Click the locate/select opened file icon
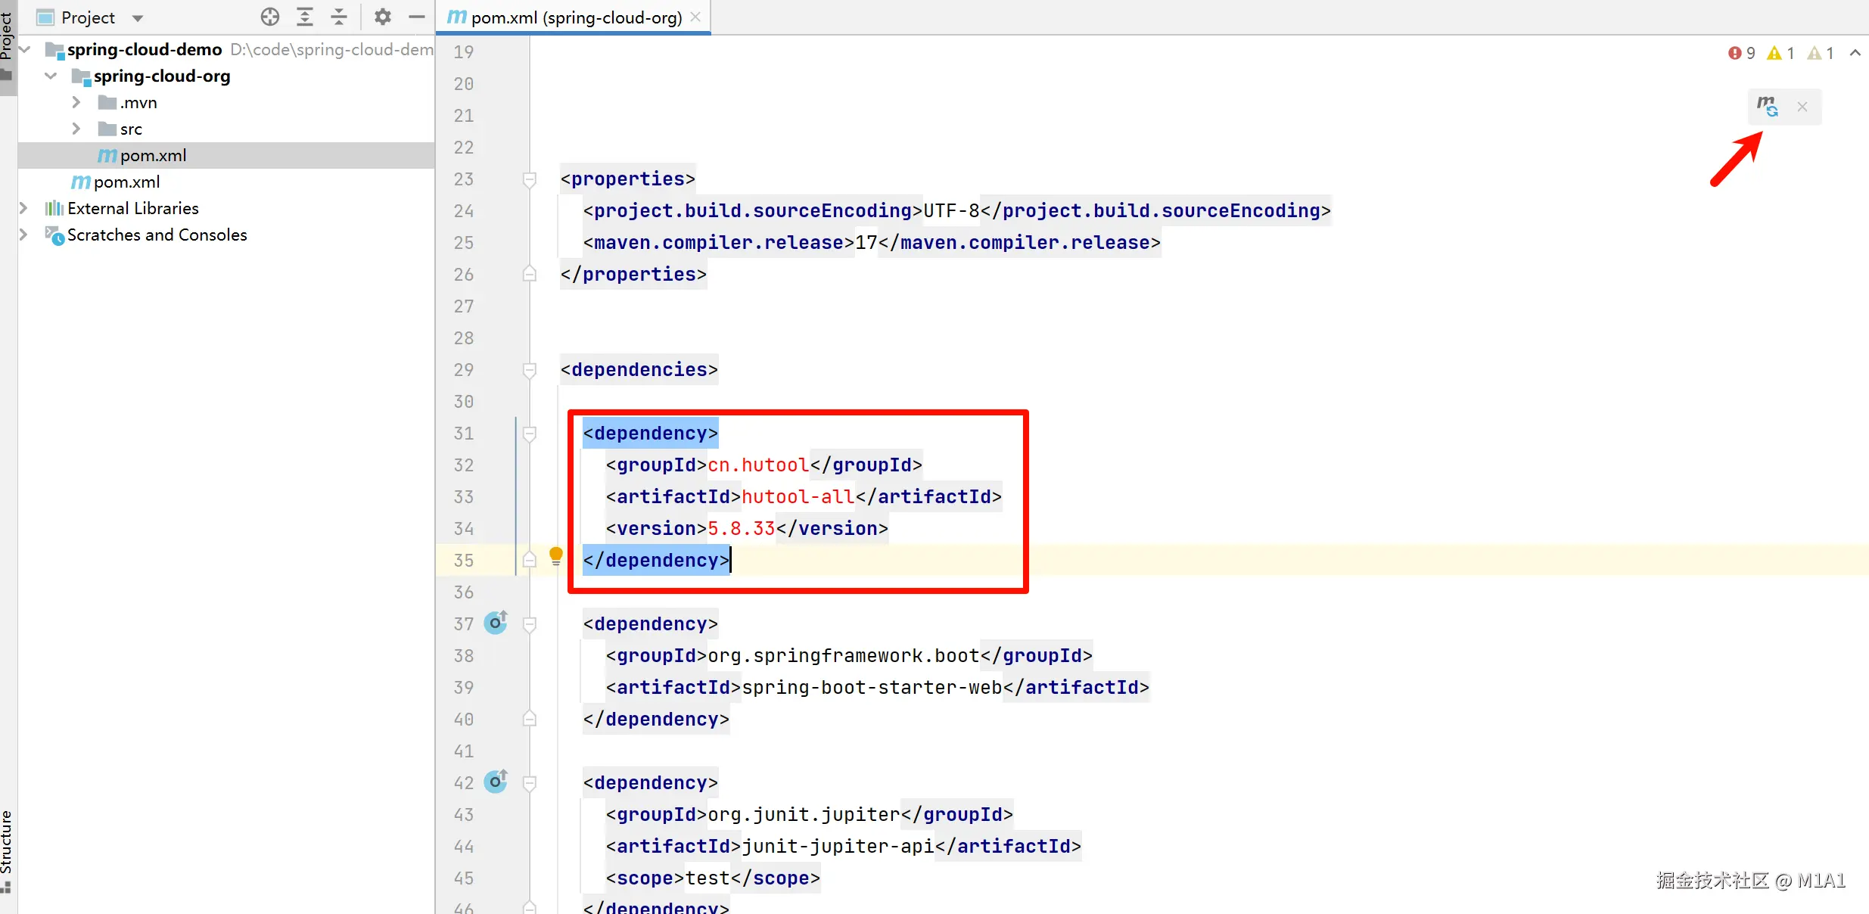 [270, 17]
